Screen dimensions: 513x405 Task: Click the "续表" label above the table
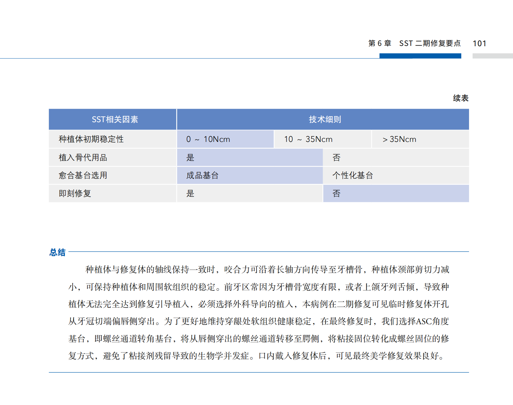[x=461, y=98]
